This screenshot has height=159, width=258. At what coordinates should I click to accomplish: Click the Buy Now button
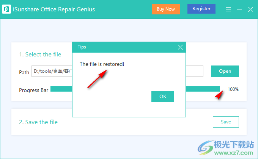tap(166, 9)
